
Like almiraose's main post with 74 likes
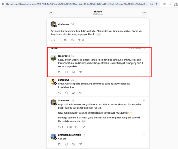click(x=52, y=40)
